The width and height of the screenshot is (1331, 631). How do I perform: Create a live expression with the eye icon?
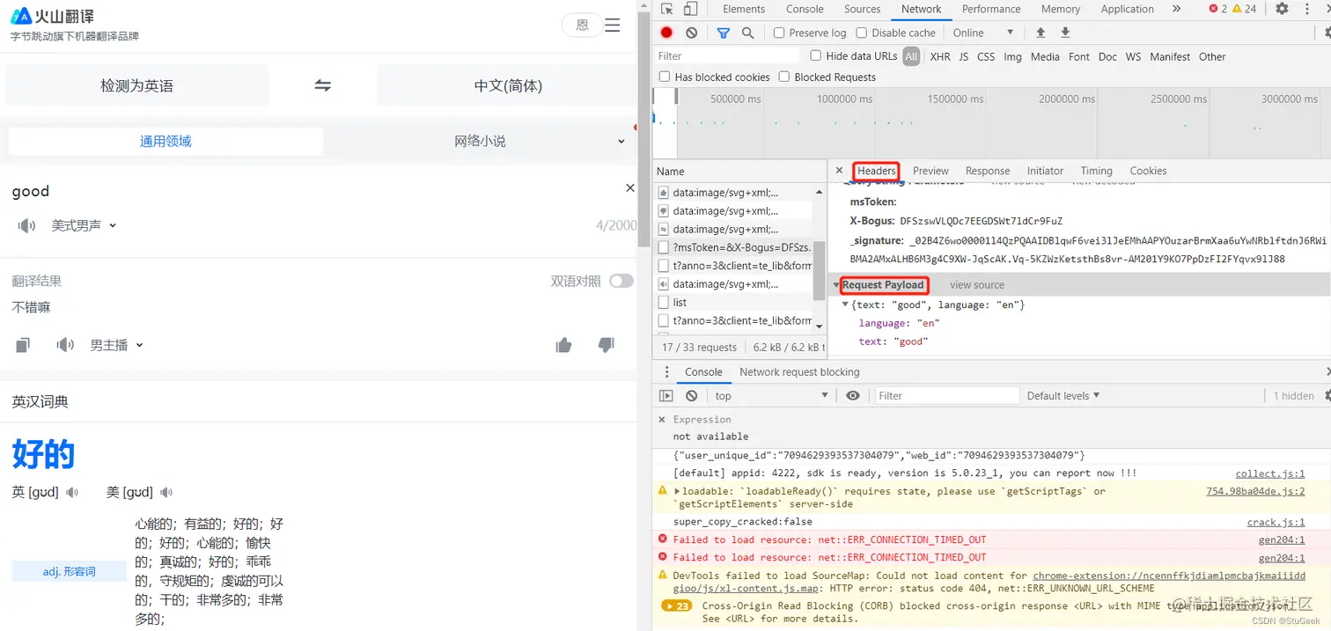(x=852, y=396)
